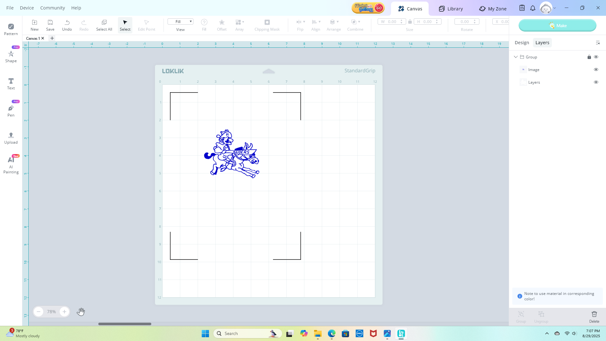606x341 pixels.
Task: Click the Undo toolbar icon
Action: pos(67,25)
